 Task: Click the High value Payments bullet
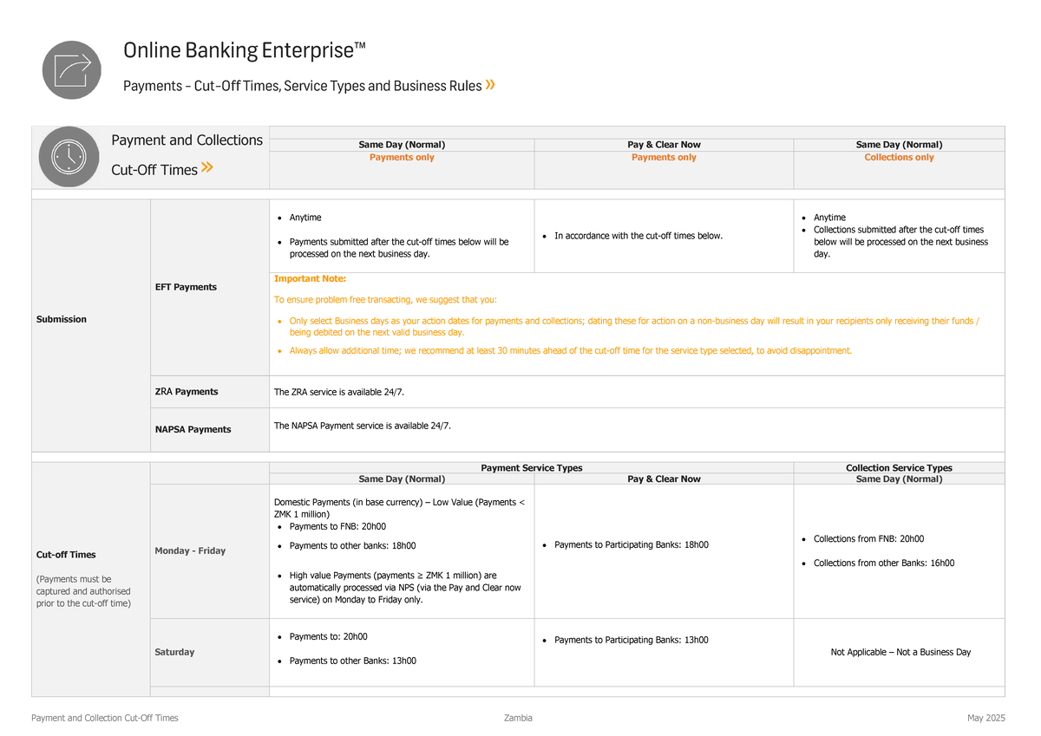click(405, 588)
